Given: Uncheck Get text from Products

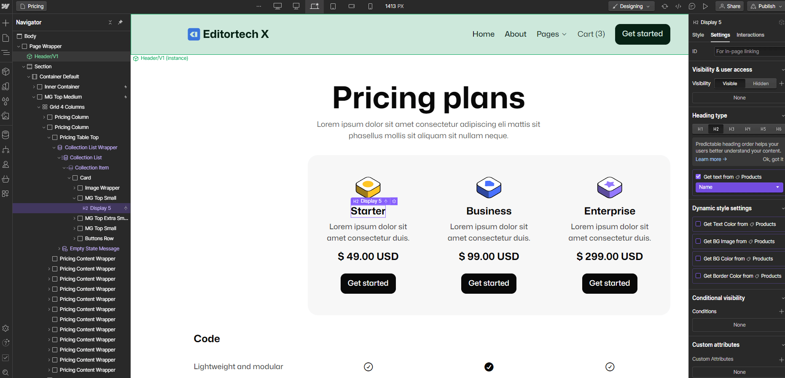Looking at the screenshot, I should click(698, 177).
